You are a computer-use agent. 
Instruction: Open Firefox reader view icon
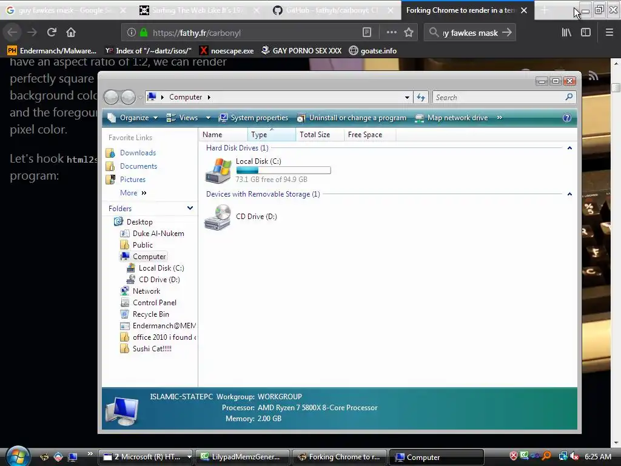pos(367,33)
